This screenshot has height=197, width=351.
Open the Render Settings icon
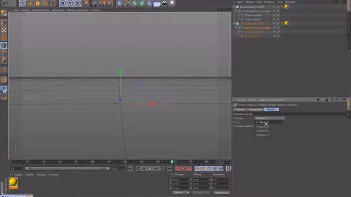110,3
